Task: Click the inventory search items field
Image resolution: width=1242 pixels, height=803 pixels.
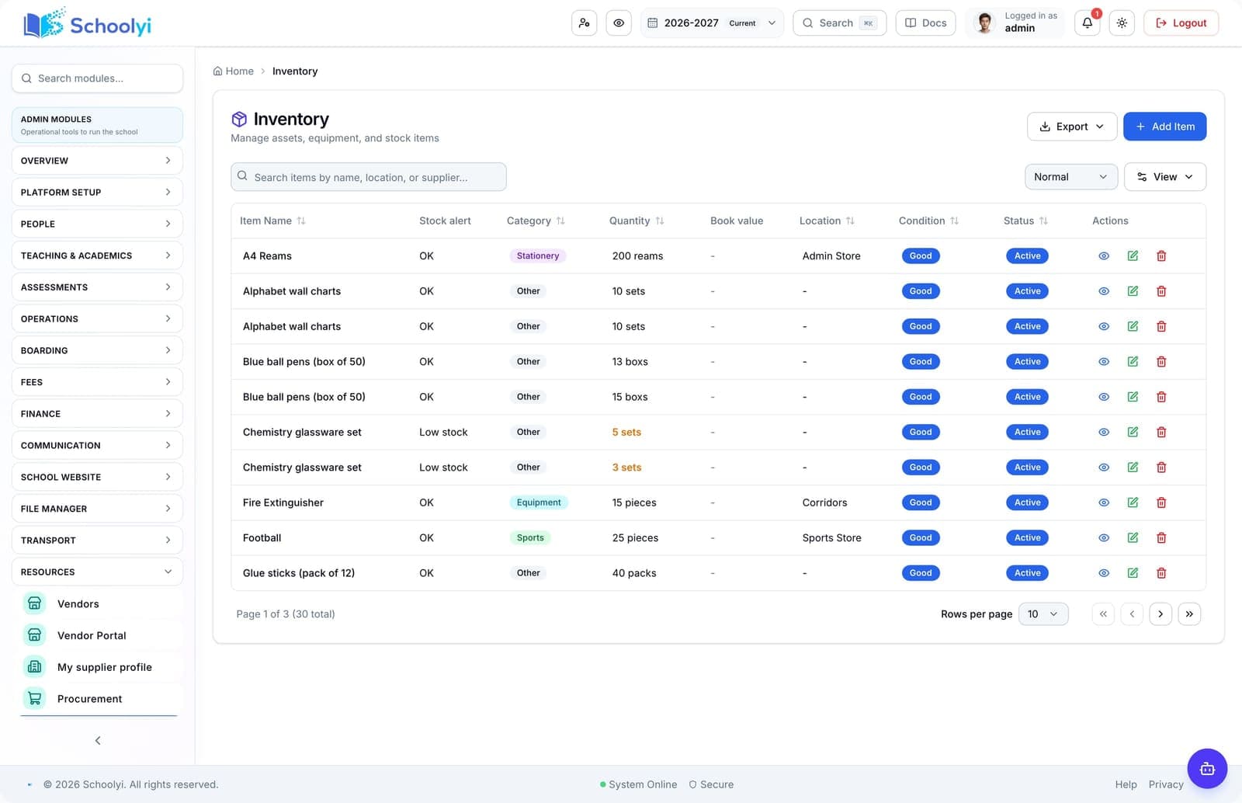Action: tap(369, 177)
